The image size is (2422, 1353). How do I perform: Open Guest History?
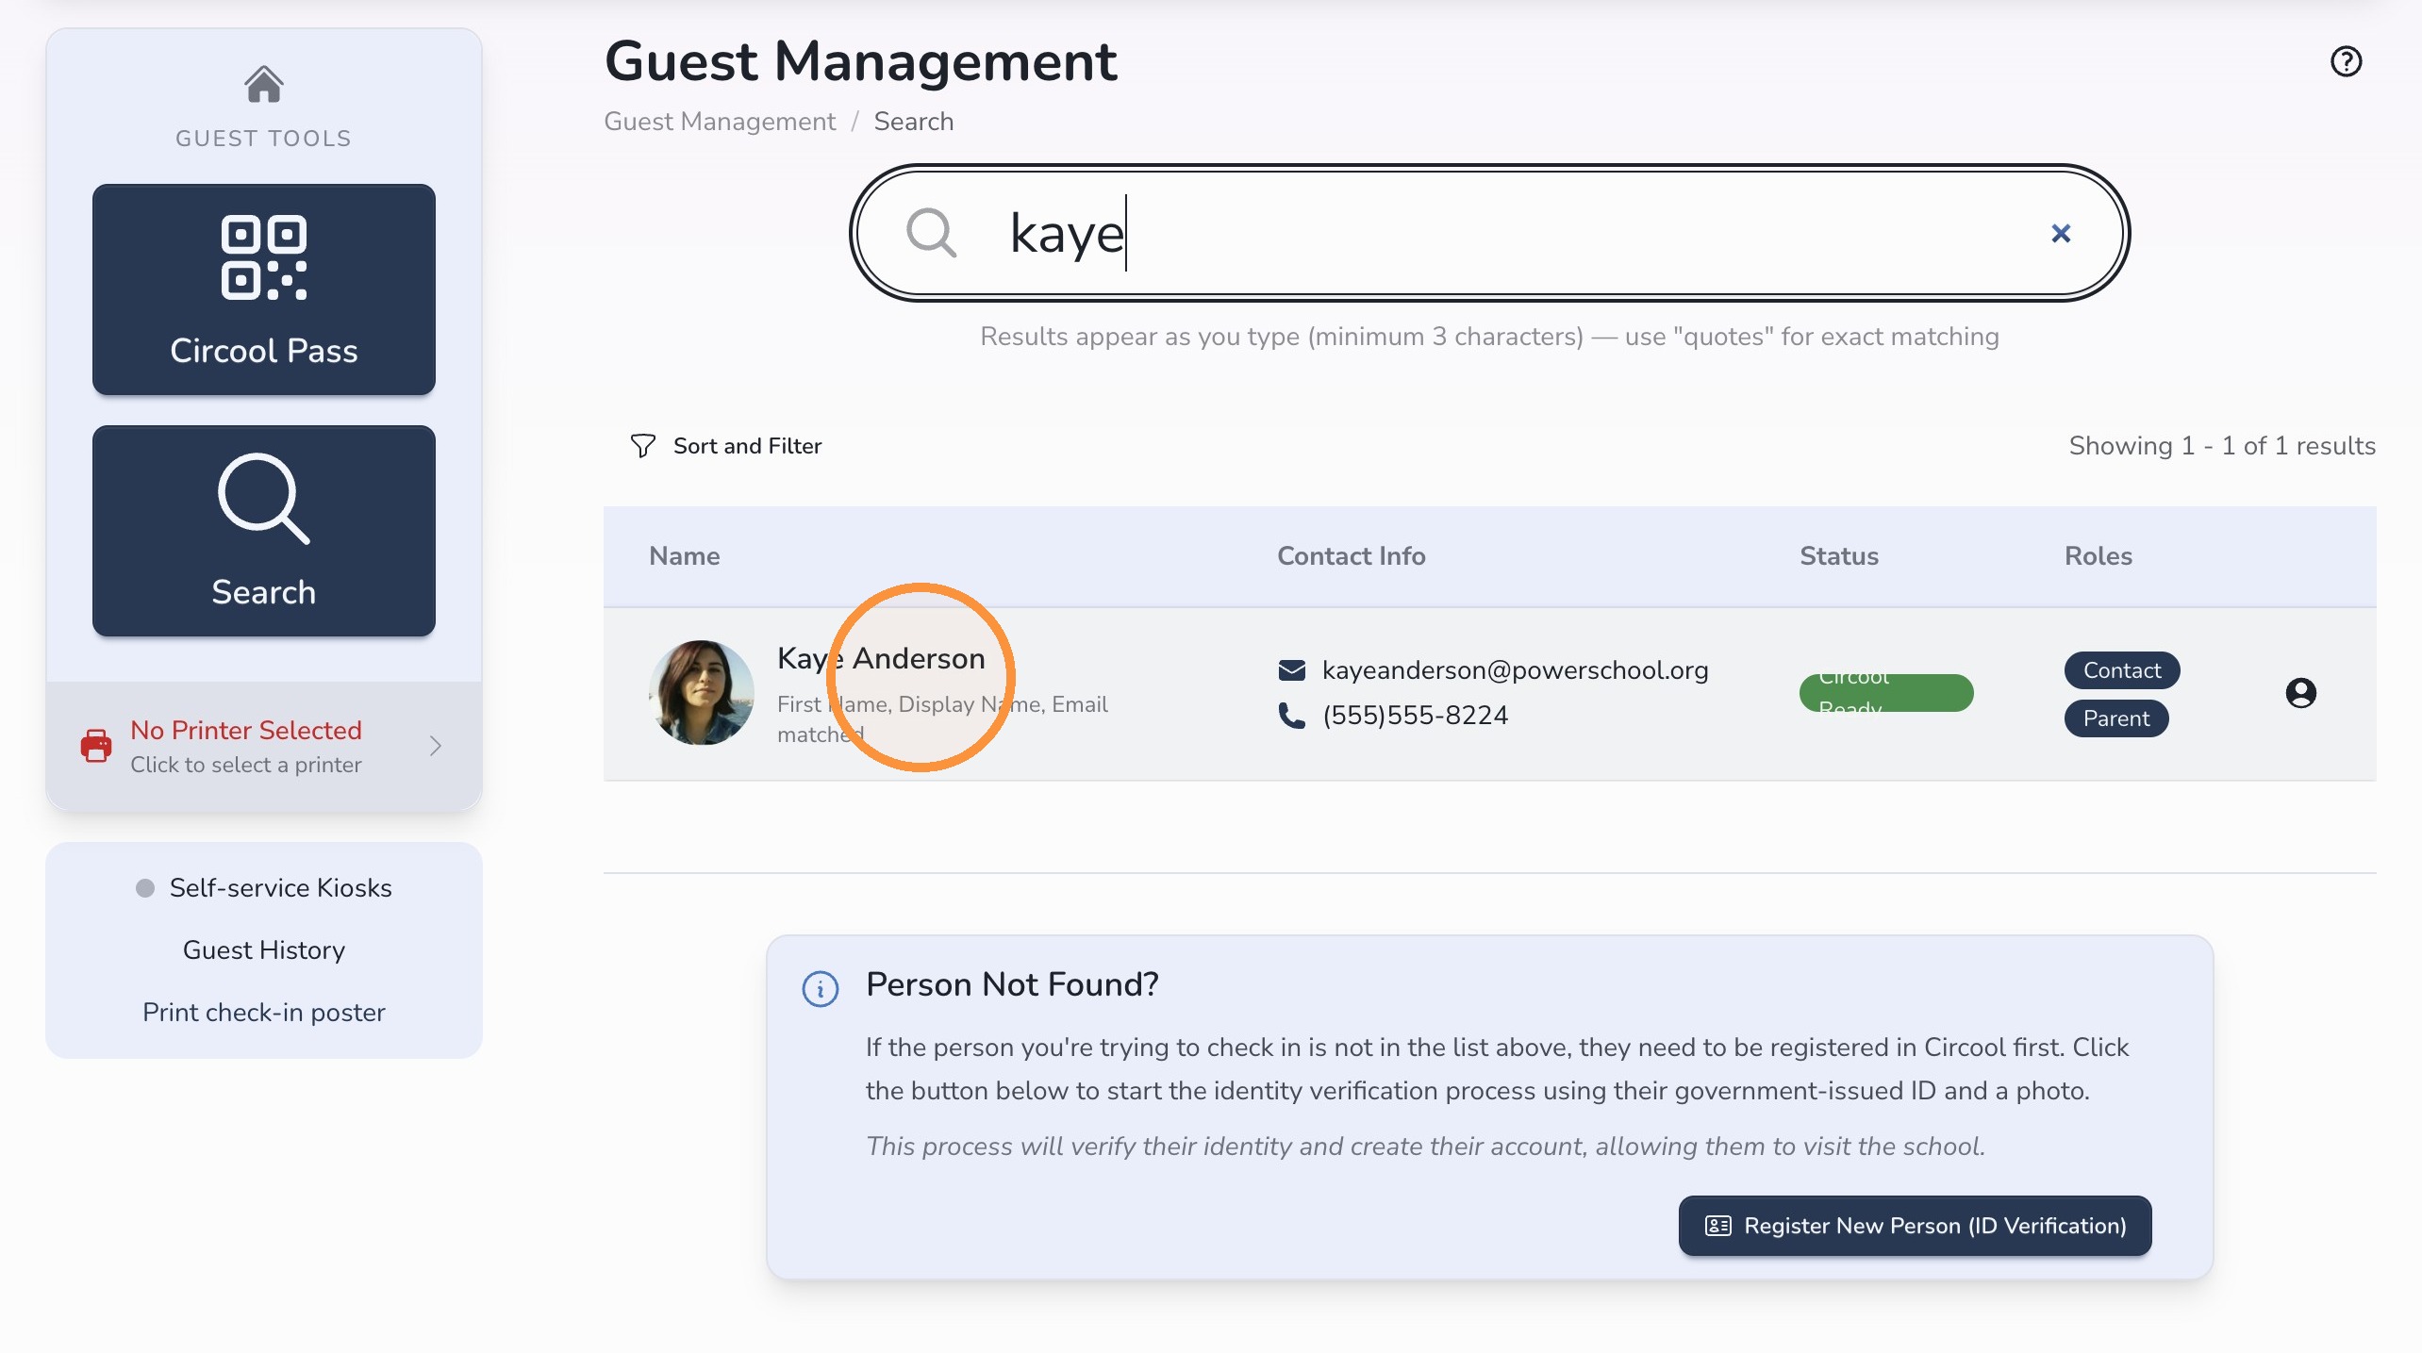pyautogui.click(x=264, y=949)
